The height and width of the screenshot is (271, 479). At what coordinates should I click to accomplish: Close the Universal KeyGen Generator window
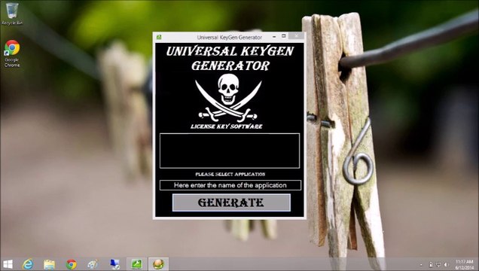[296, 36]
